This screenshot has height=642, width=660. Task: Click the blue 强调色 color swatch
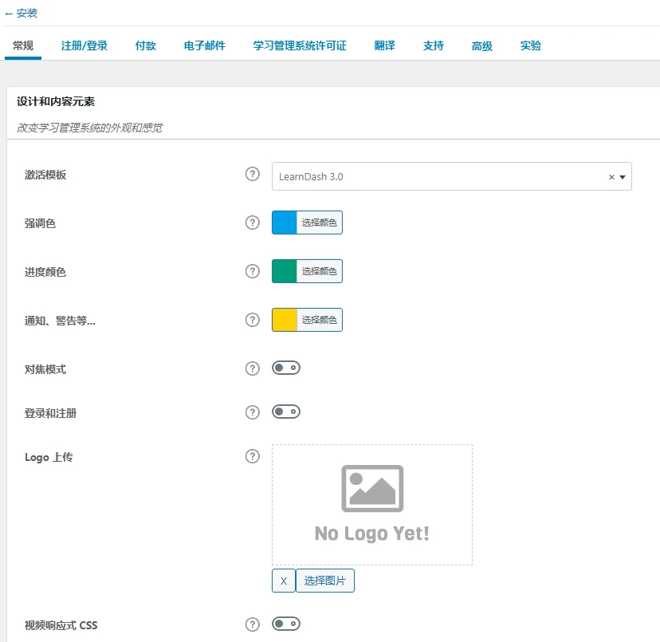click(x=286, y=223)
